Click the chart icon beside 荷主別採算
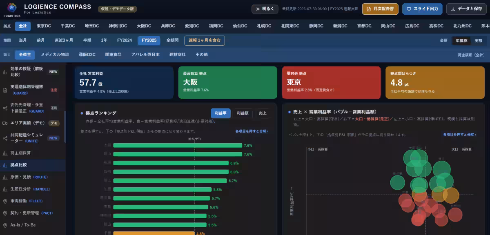 pos(5,153)
